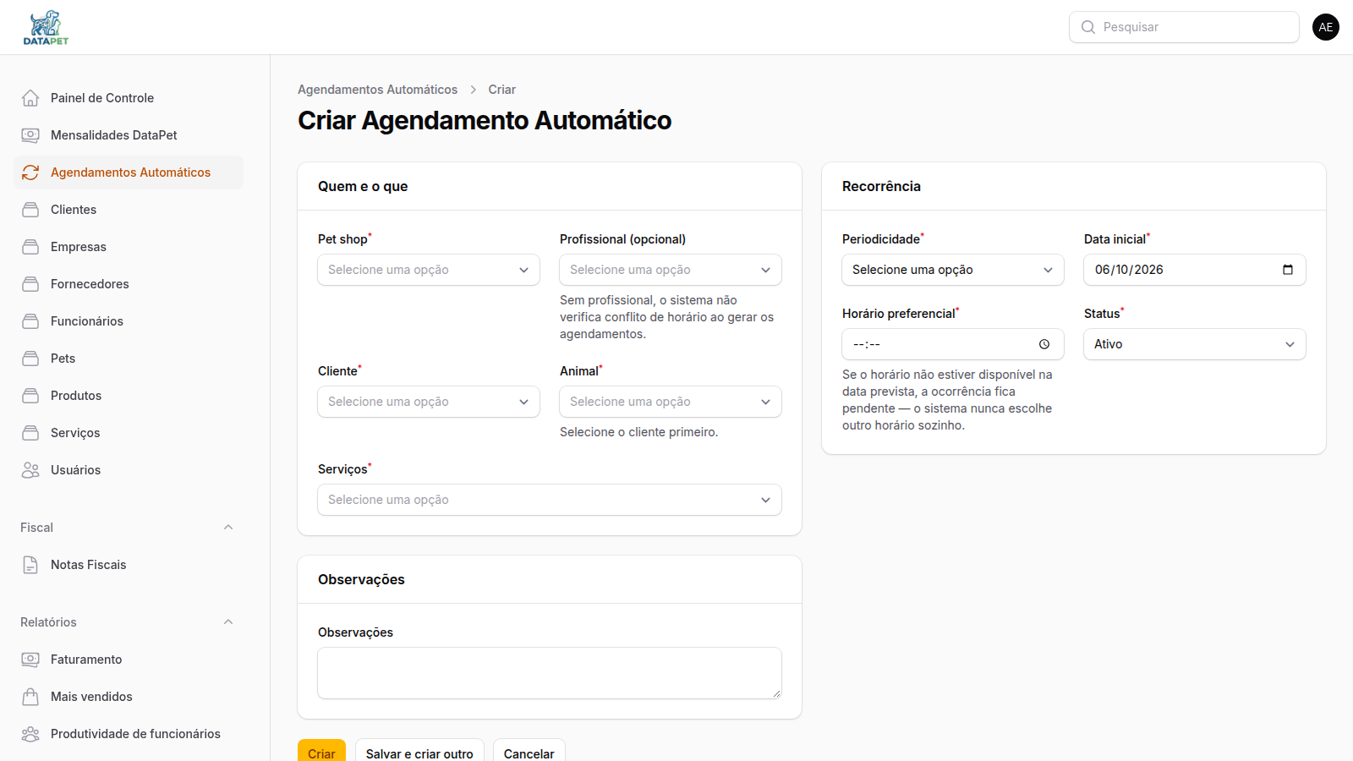Click the Agendamentos Automáticos refresh icon
This screenshot has width=1353, height=761.
[30, 172]
